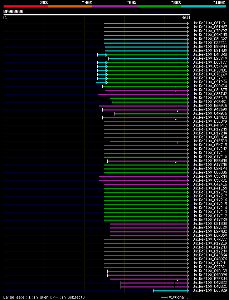Click the orange ~40% identity legend segment
This screenshot has height=300, width=229.
pos(70,6)
